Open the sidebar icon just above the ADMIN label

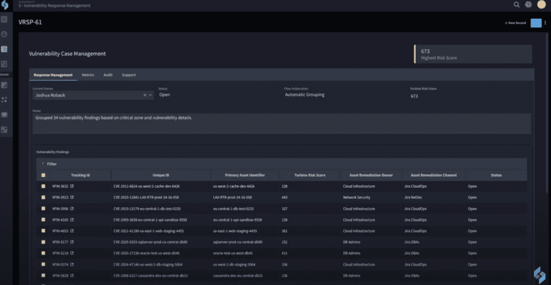(x=4, y=64)
